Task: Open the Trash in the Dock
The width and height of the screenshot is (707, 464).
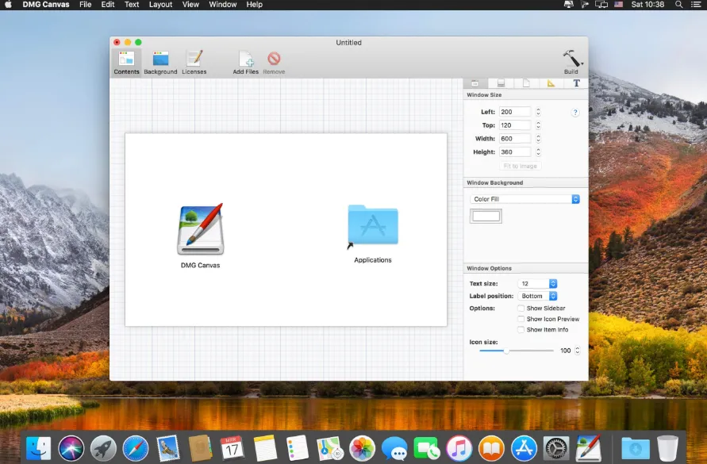Action: click(x=668, y=448)
